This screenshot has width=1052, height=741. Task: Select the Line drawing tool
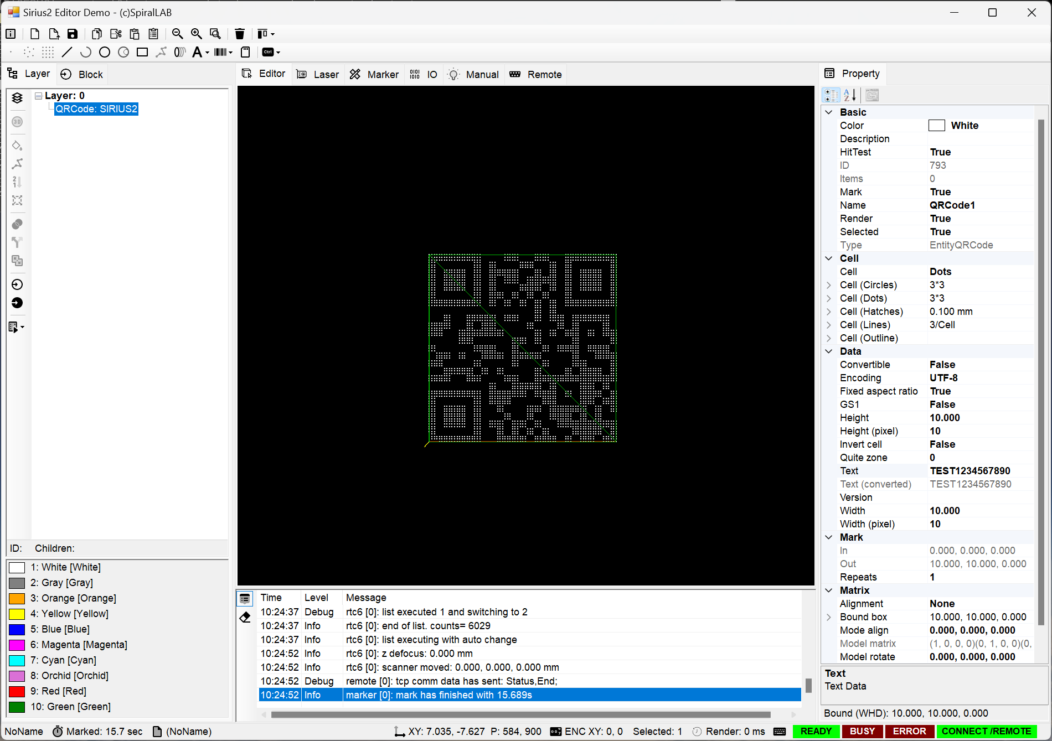[x=67, y=52]
